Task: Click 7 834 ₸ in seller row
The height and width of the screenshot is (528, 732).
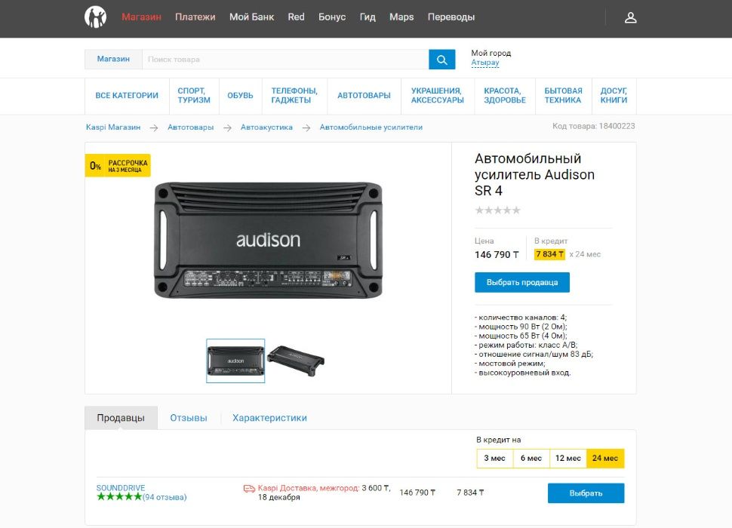Action: pos(470,493)
